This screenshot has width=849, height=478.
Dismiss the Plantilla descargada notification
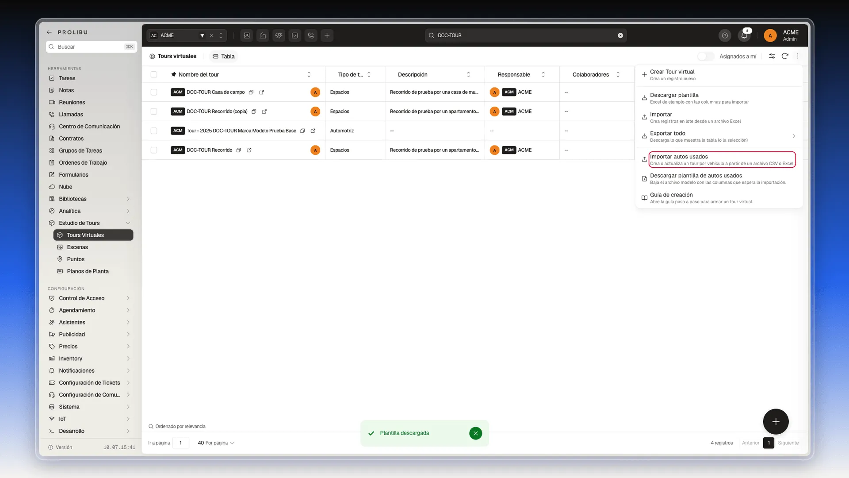(475, 433)
